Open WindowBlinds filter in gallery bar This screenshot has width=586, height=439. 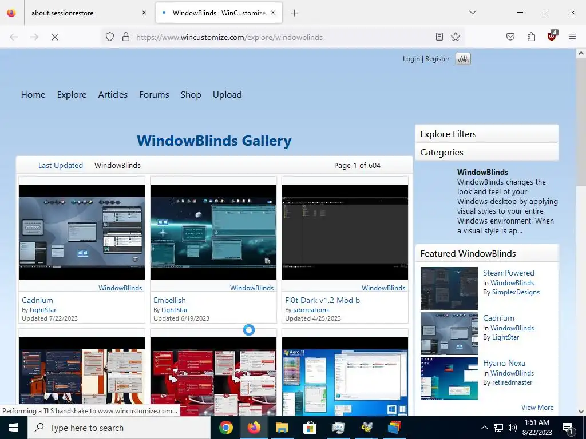coord(117,165)
